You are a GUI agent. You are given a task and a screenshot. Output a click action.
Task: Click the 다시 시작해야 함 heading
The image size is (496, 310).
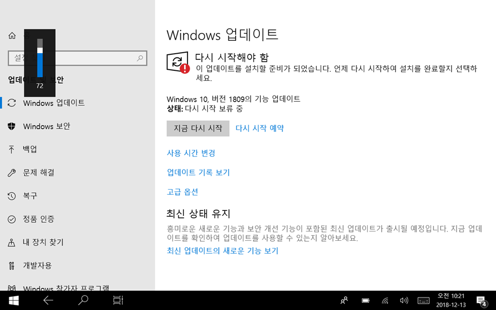pyautogui.click(x=232, y=57)
